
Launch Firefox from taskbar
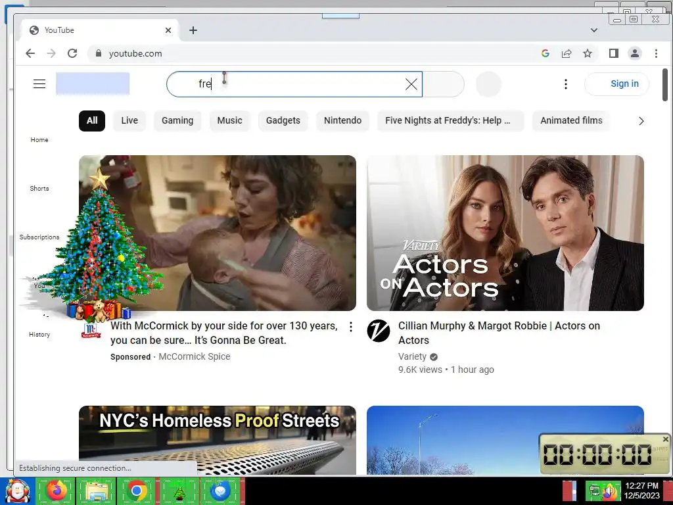tap(56, 491)
